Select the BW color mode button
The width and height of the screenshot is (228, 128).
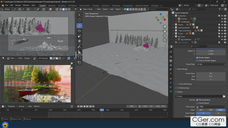coord(201,110)
